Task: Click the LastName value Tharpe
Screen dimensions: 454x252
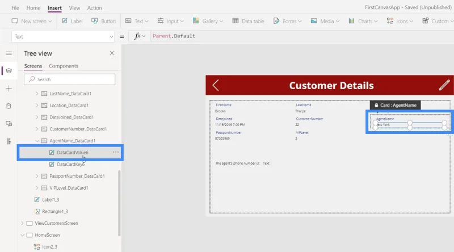Action: [301, 111]
